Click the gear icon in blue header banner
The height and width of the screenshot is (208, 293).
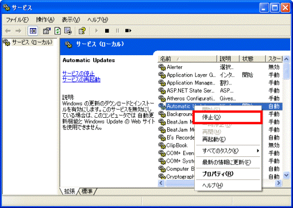pos(68,45)
